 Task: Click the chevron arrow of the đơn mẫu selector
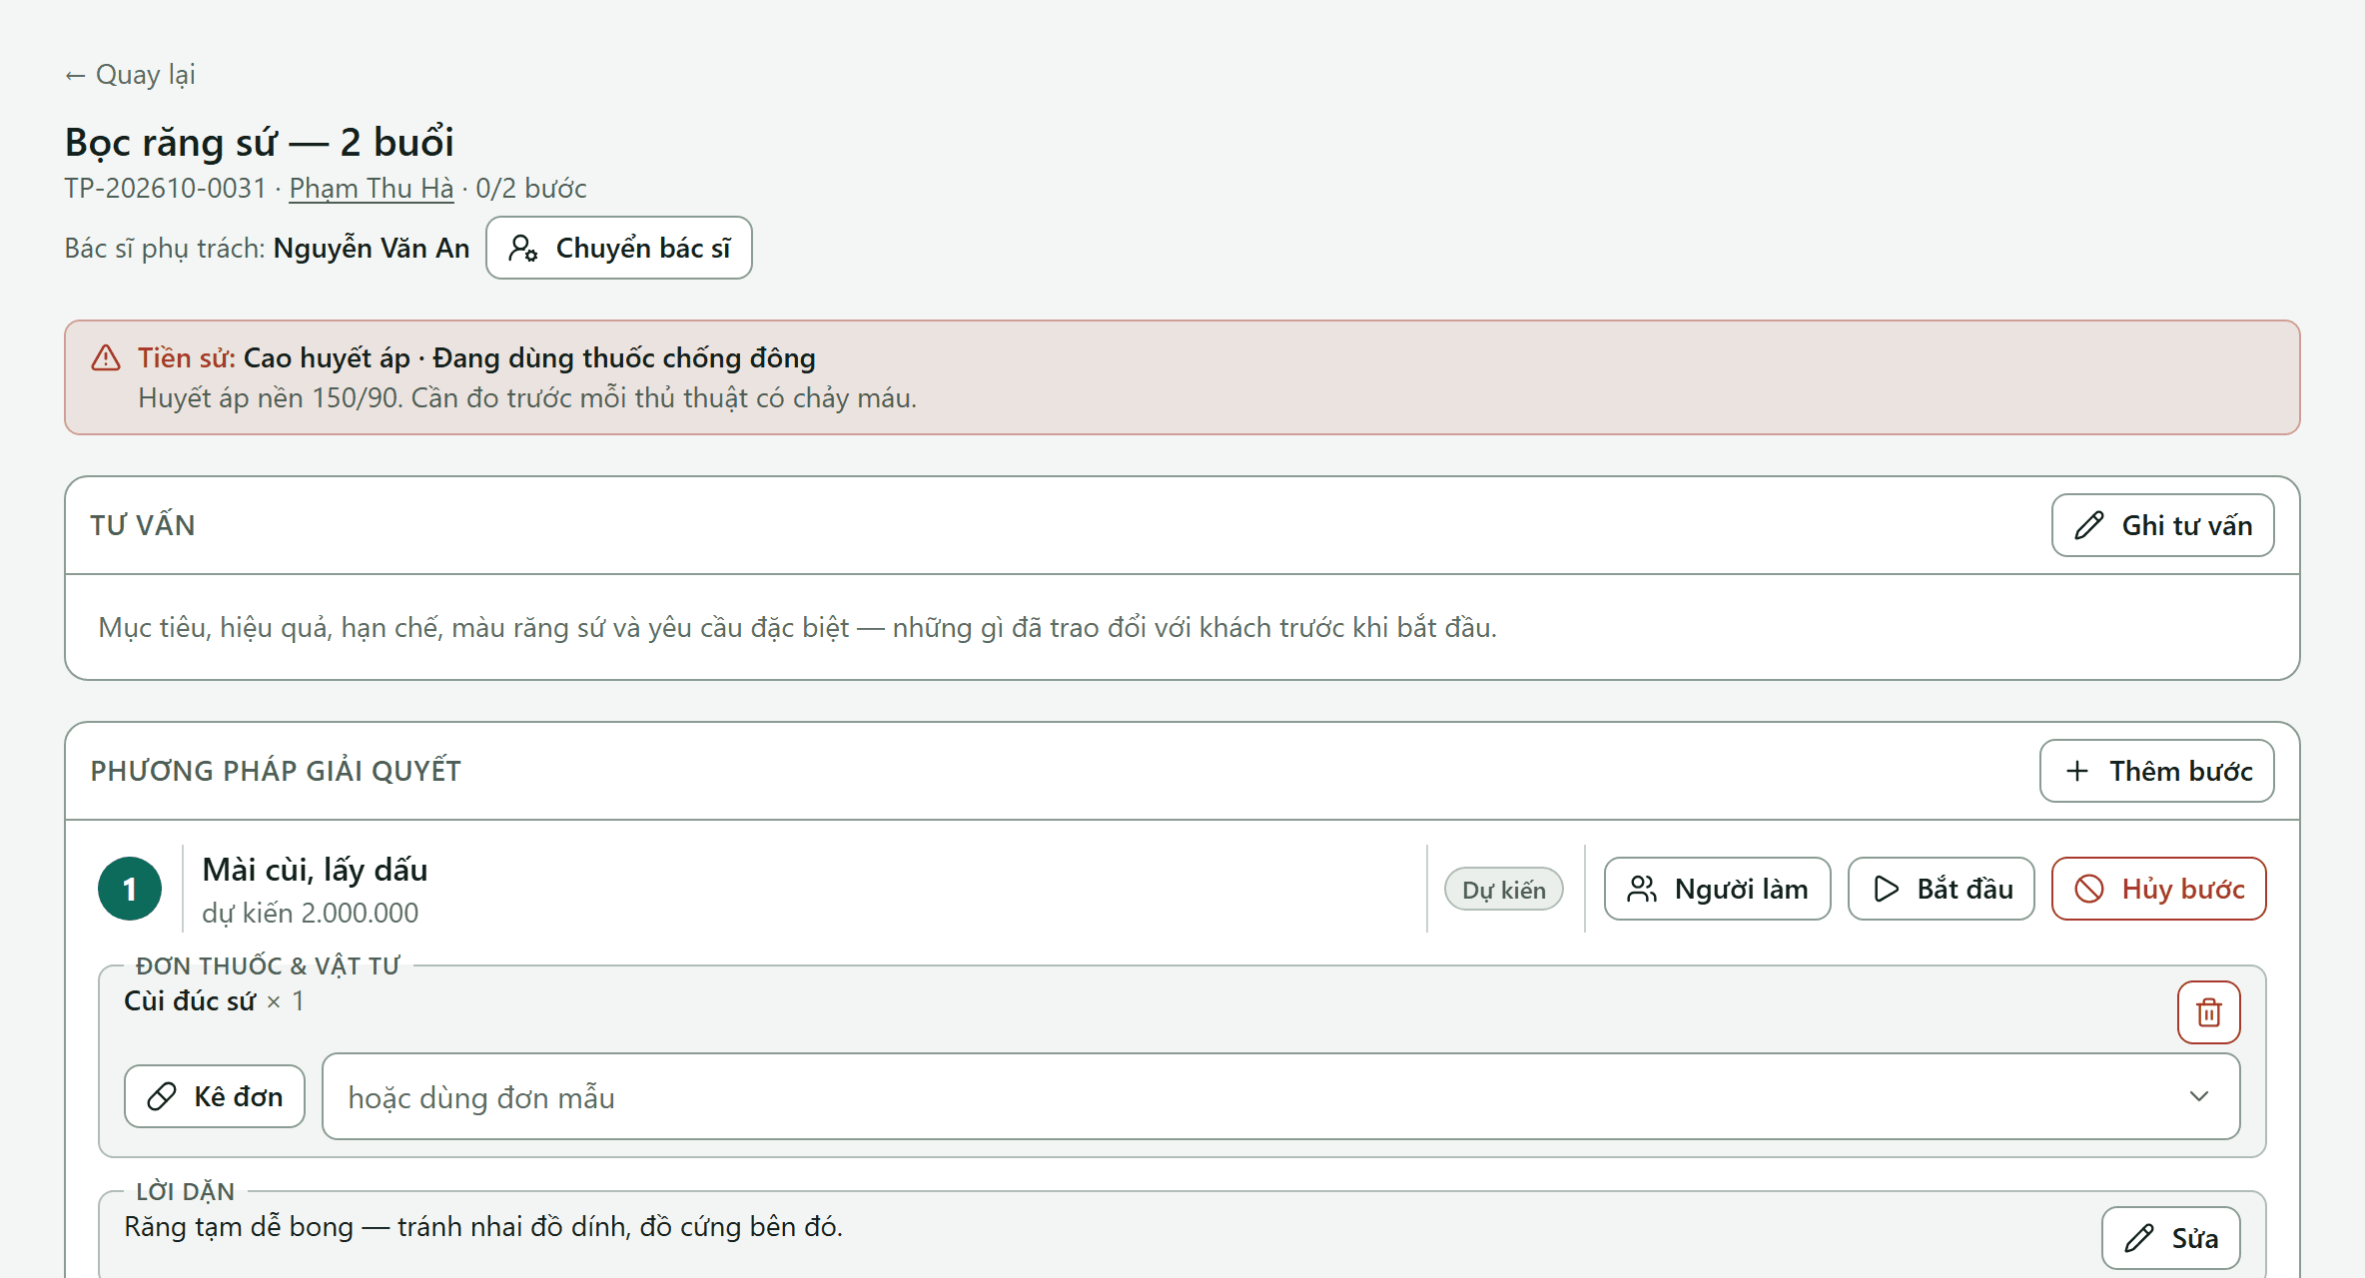coord(2199,1096)
